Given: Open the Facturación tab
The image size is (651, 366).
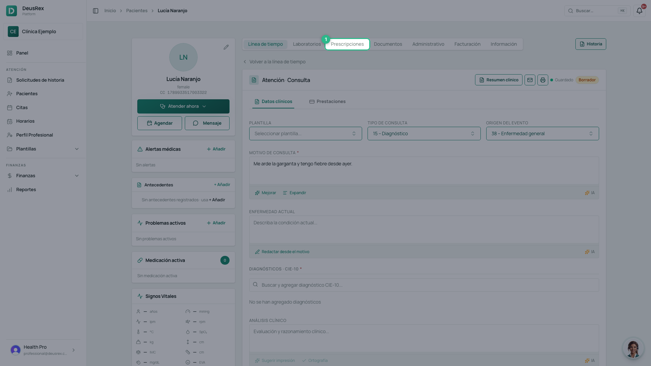Looking at the screenshot, I should pos(467,44).
